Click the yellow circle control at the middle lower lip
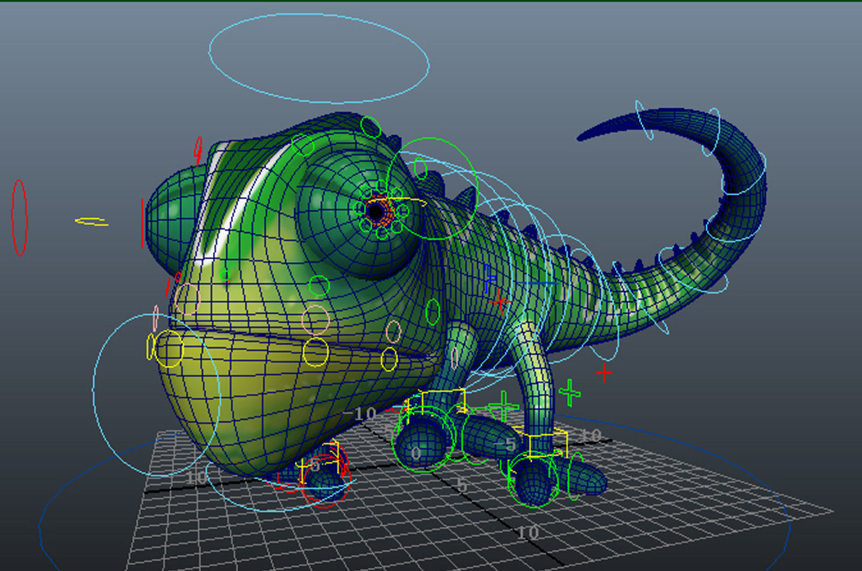 [316, 352]
